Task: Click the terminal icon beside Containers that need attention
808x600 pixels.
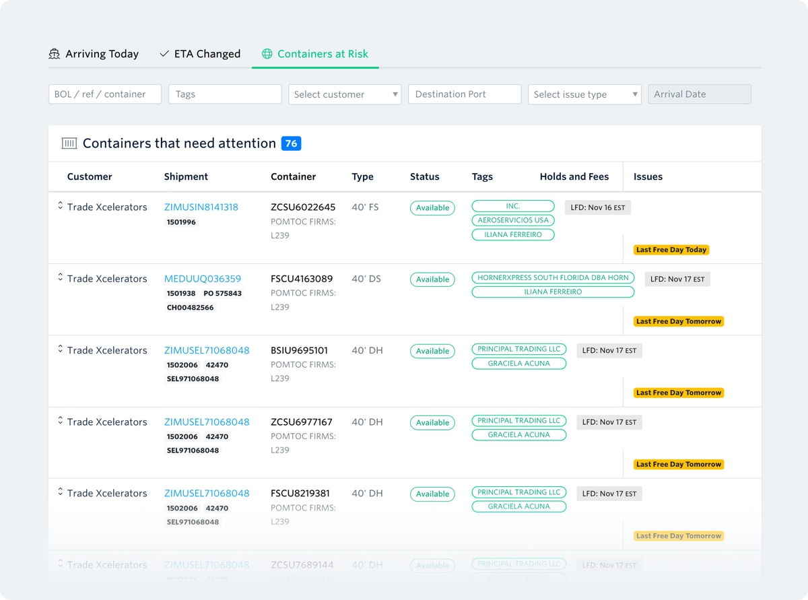Action: pos(69,143)
